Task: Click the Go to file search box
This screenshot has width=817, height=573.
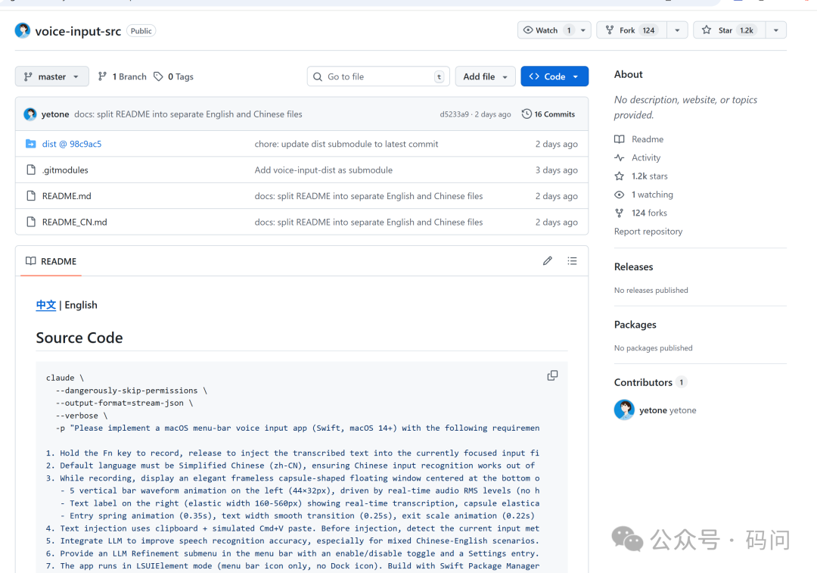Action: (x=378, y=76)
